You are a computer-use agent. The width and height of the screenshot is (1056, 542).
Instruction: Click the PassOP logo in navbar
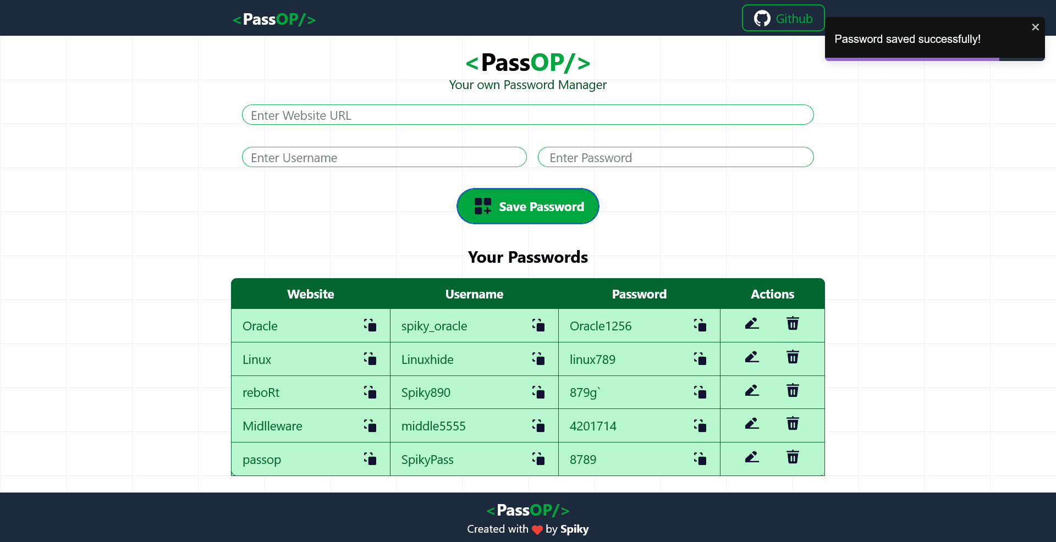tap(274, 19)
